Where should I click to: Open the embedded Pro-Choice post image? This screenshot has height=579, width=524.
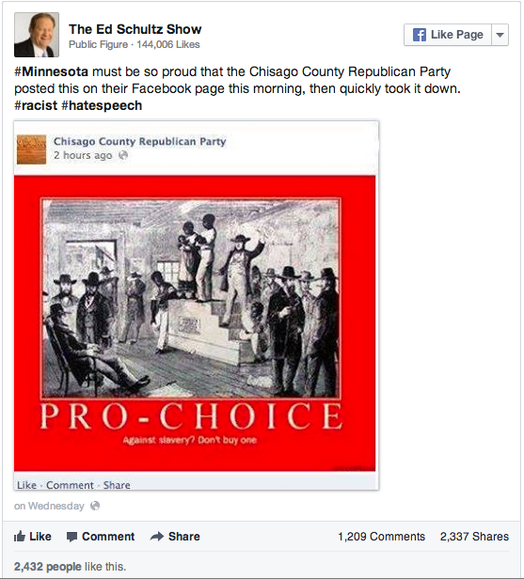pos(195,323)
